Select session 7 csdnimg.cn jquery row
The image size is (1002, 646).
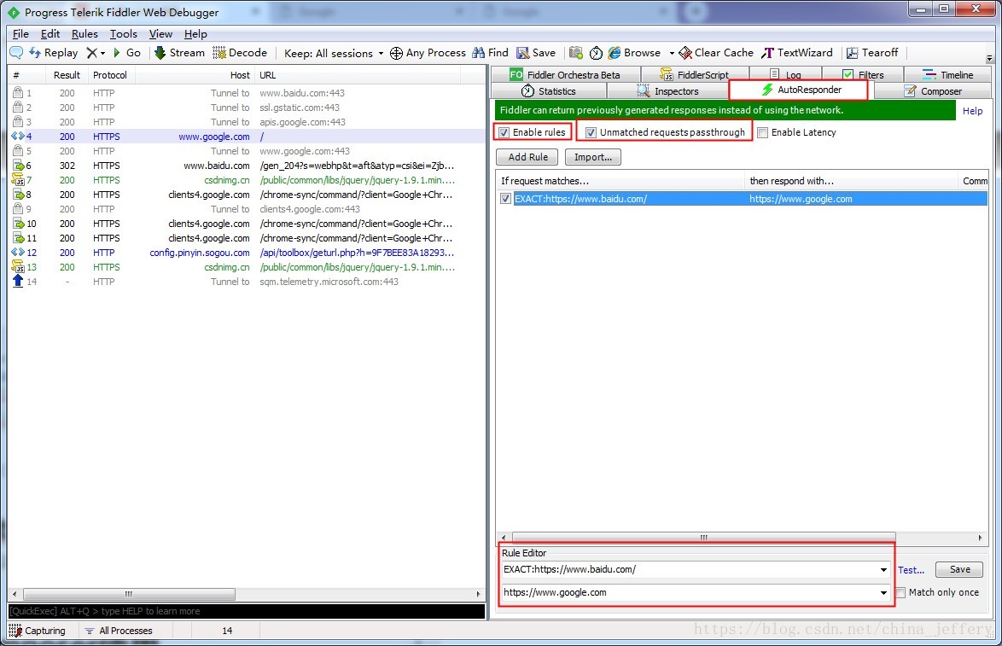pos(247,180)
